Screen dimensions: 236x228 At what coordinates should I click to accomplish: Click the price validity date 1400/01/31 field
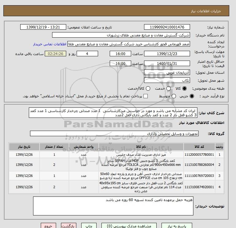[167, 63]
